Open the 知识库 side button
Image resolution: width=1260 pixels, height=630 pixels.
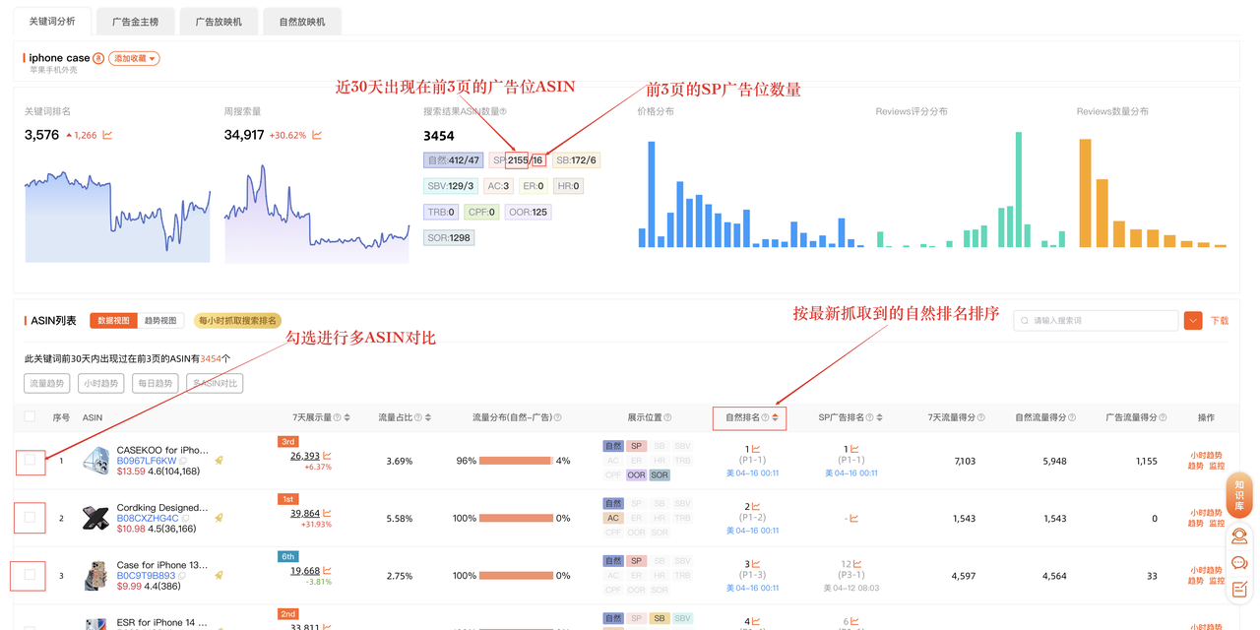(x=1239, y=497)
